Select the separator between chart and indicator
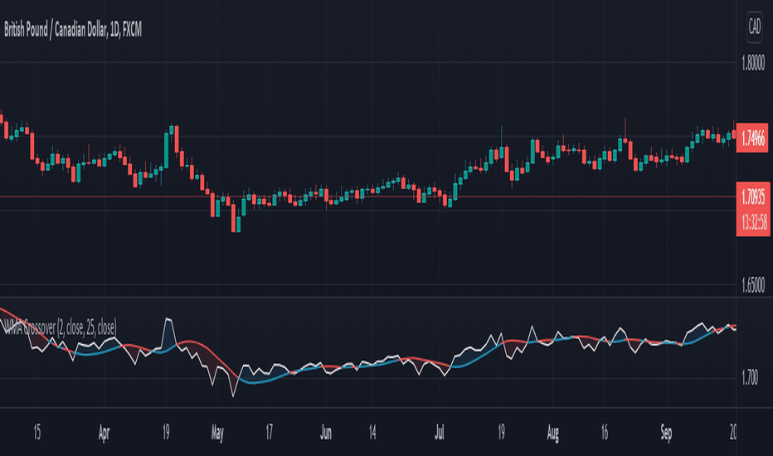773x456 pixels. coord(367,298)
